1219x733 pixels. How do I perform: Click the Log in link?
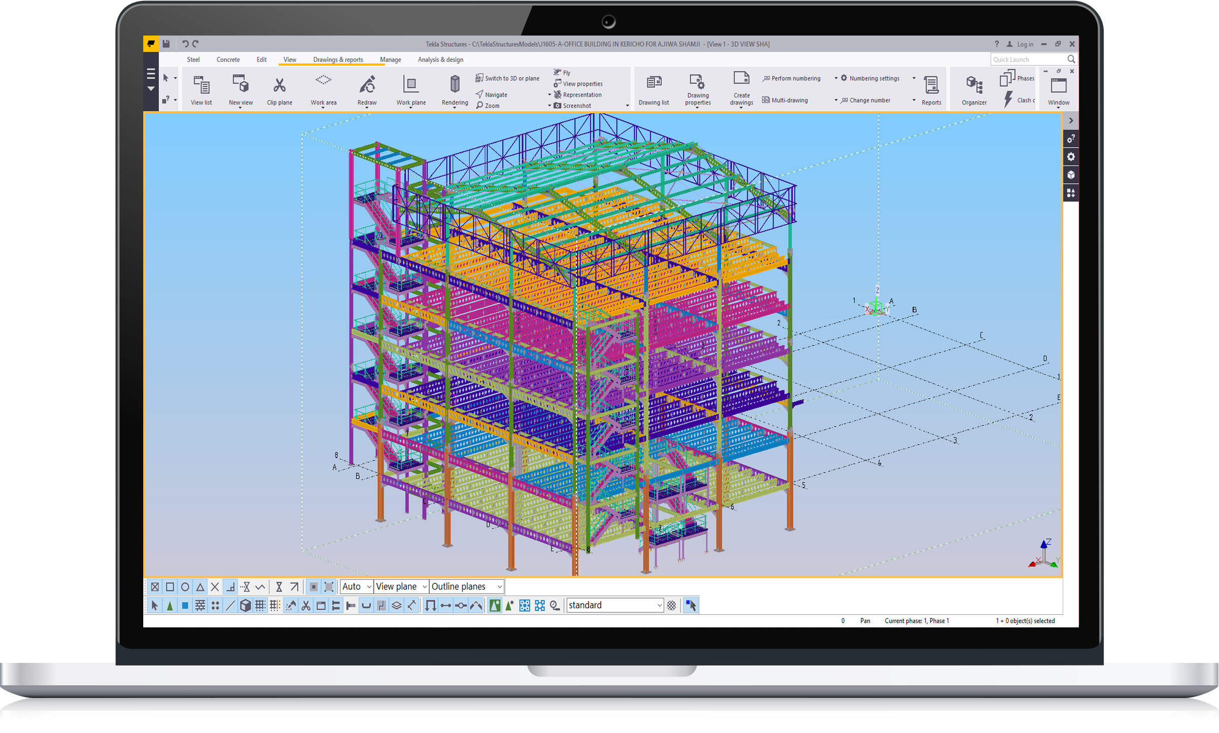point(1024,44)
